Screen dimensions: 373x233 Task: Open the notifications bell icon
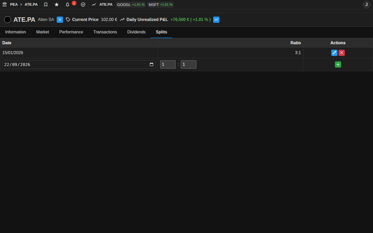tap(67, 4)
